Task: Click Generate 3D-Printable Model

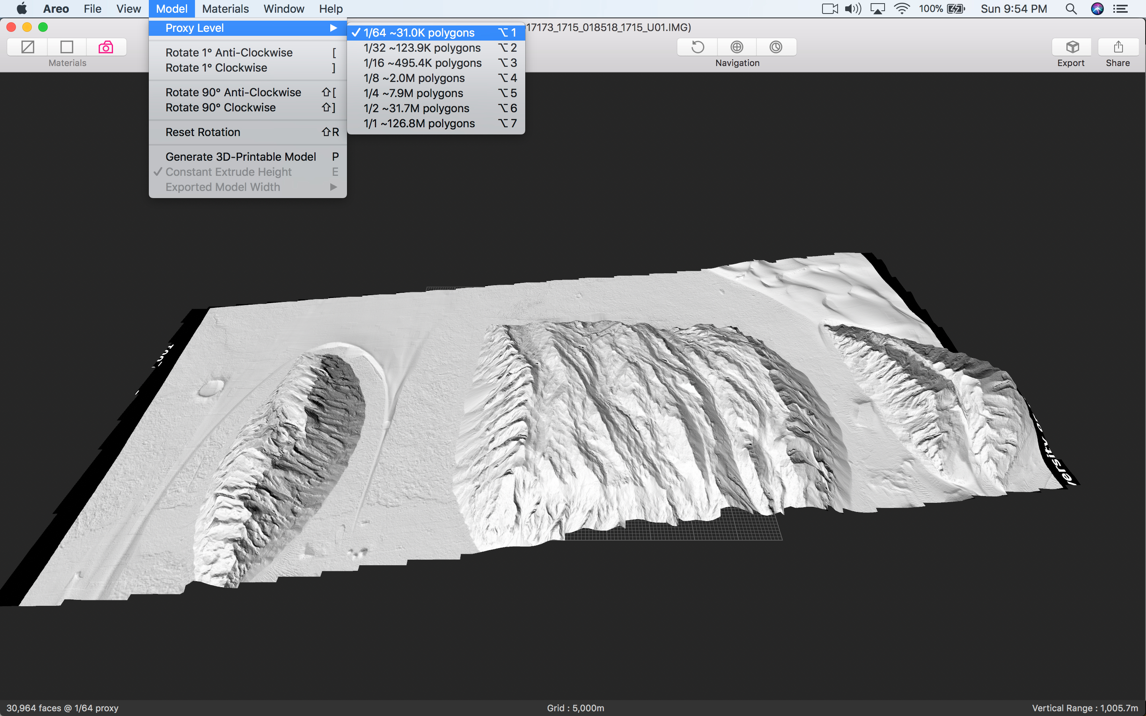Action: (x=241, y=157)
